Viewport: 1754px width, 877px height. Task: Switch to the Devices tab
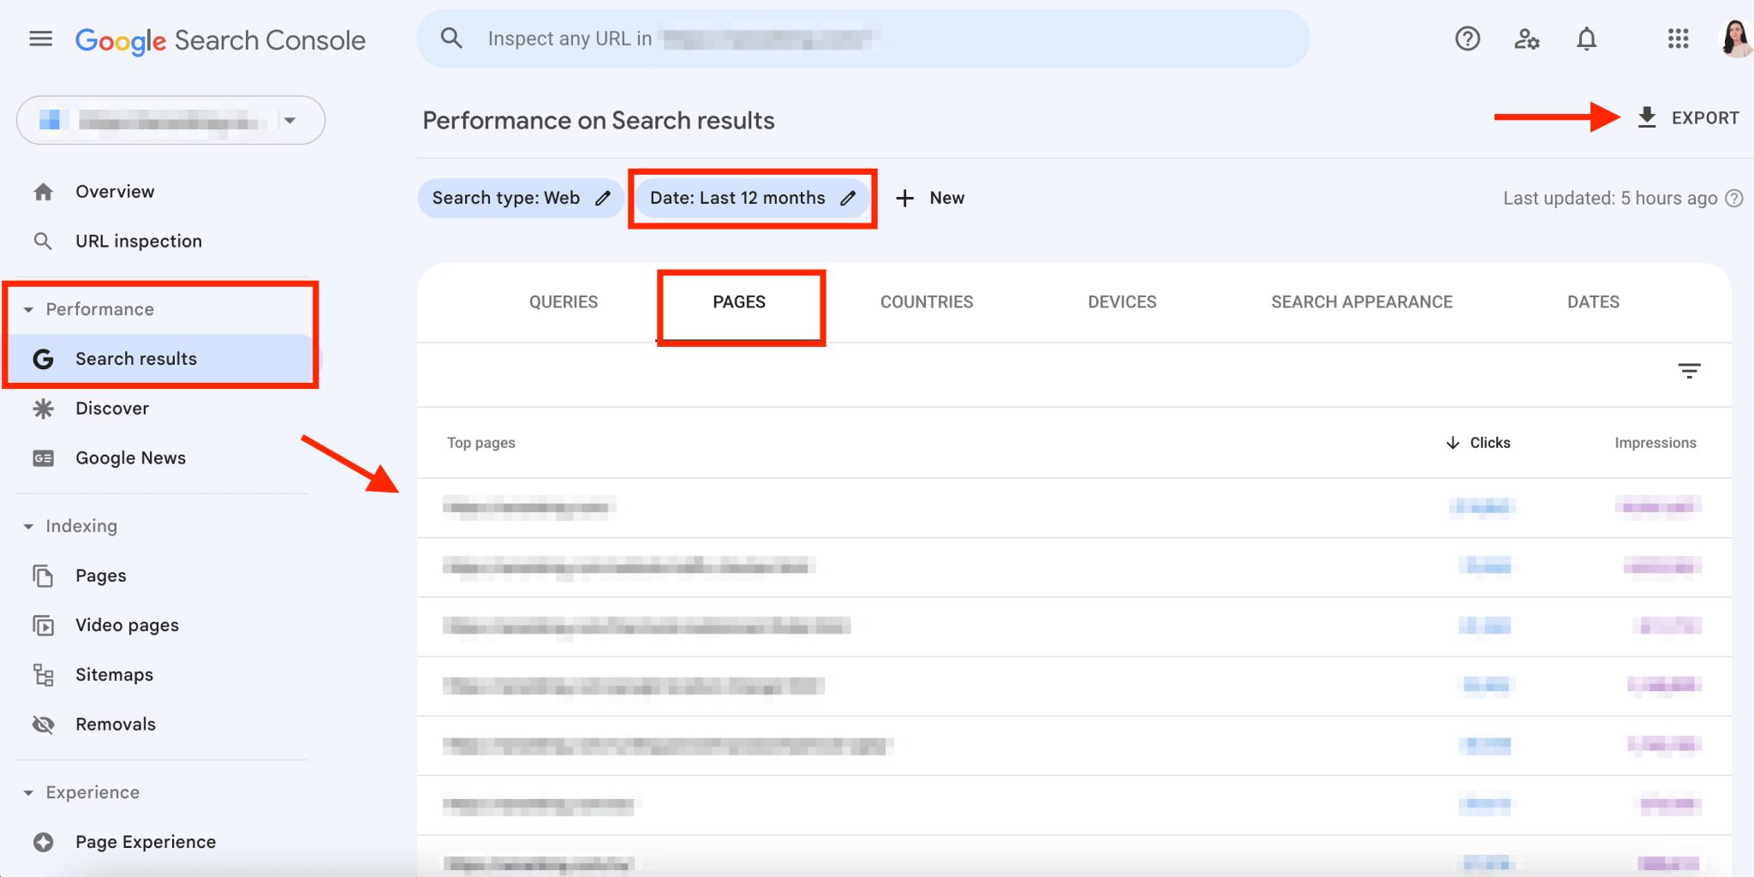pos(1122,302)
